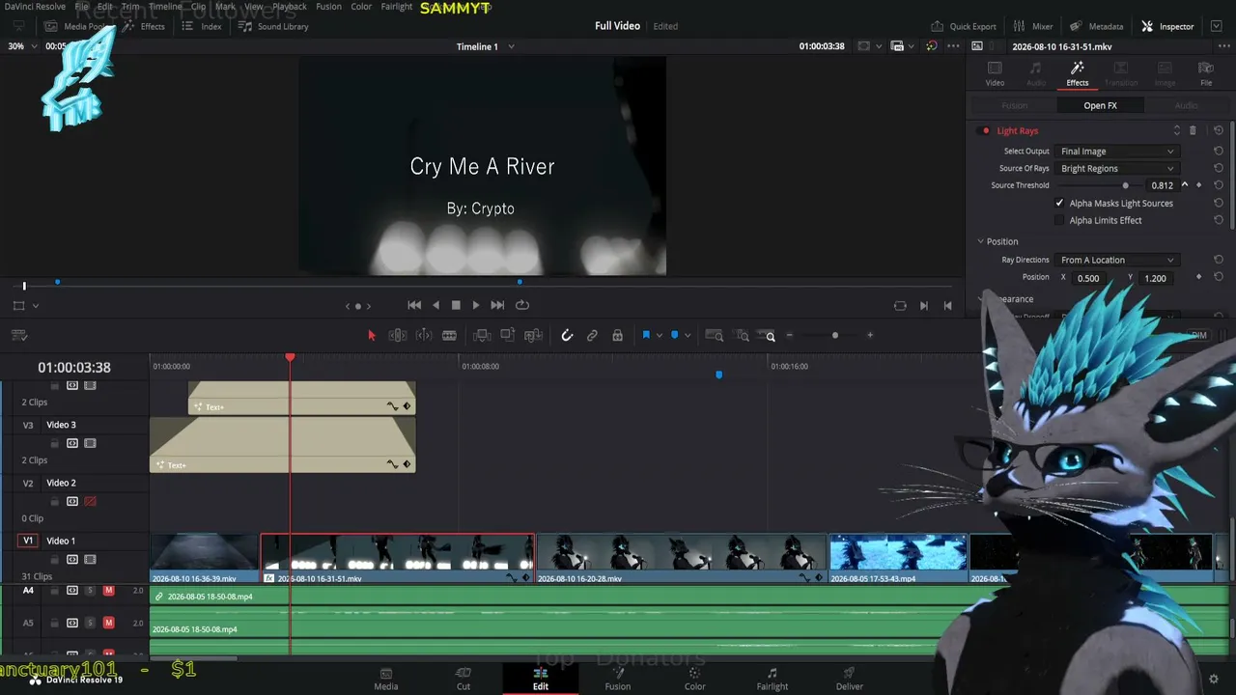Open the Ray Directions dropdown

(x=1117, y=260)
